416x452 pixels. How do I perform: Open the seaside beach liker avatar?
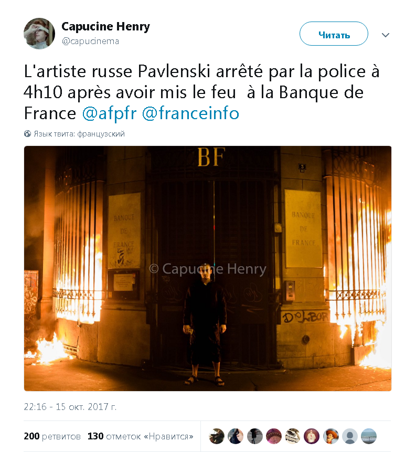click(369, 436)
